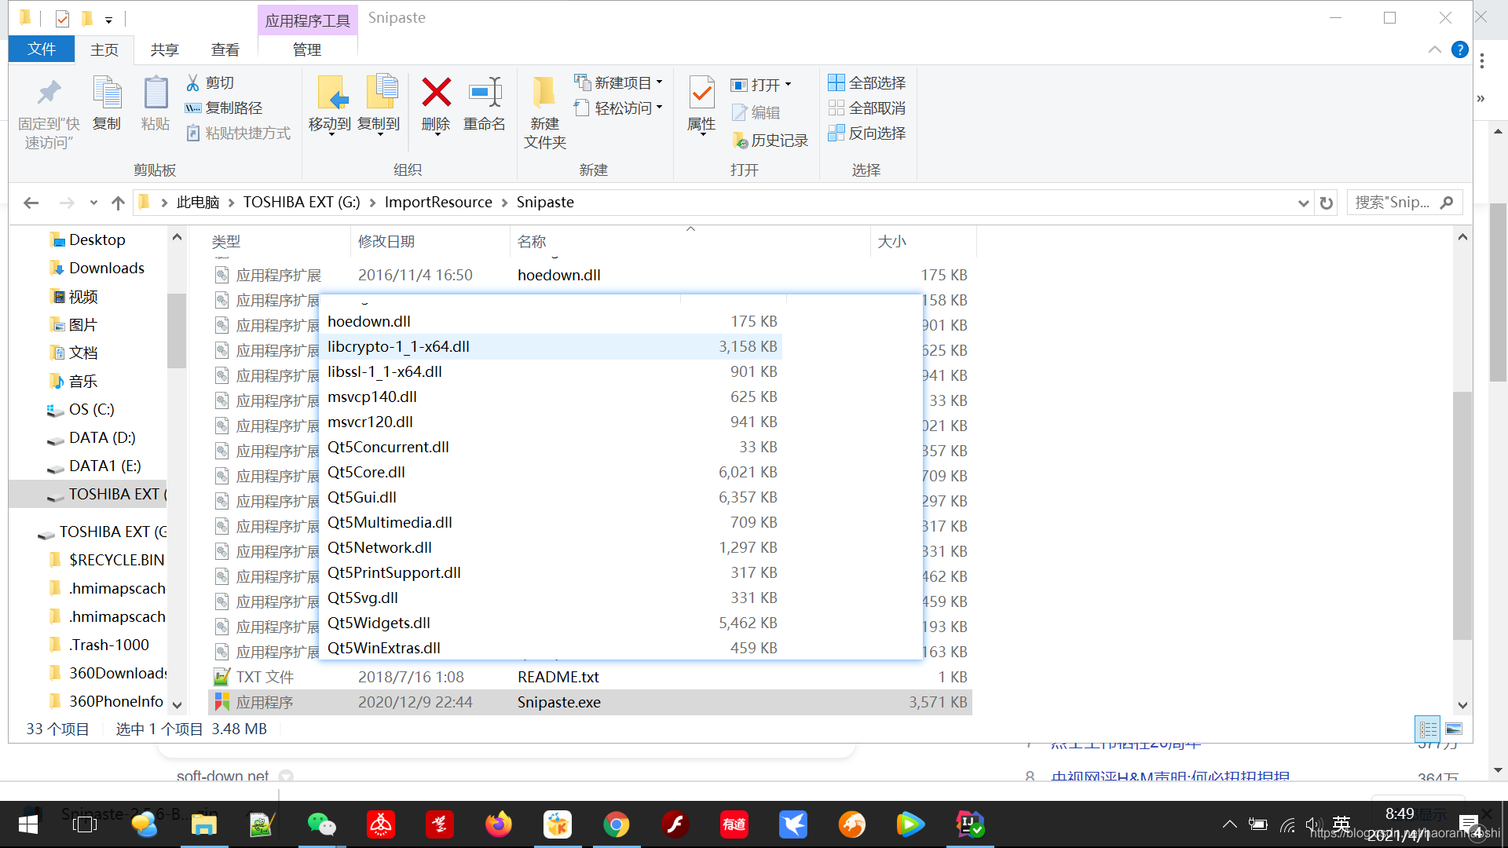The image size is (1508, 848).
Task: Click ImportResource in the address path
Action: [x=438, y=202]
